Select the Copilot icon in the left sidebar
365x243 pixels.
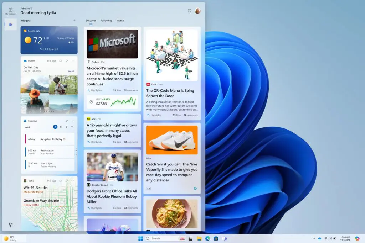(10, 25)
